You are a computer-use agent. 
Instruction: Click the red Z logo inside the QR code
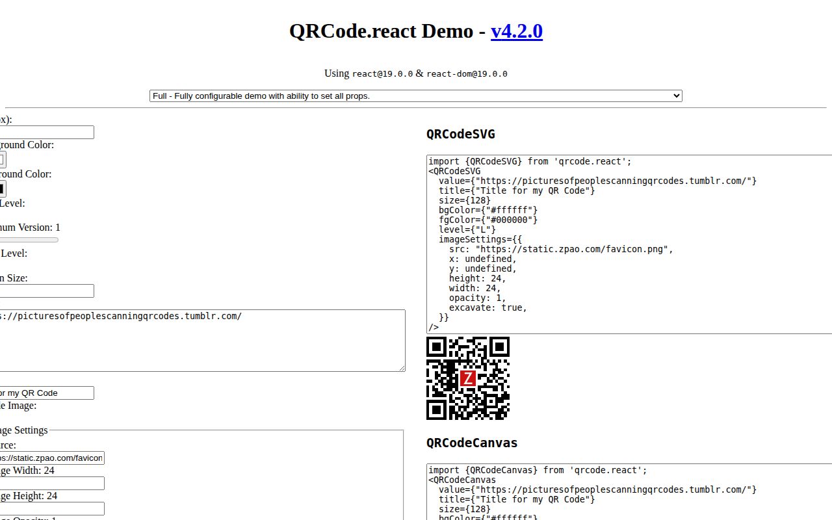click(468, 378)
